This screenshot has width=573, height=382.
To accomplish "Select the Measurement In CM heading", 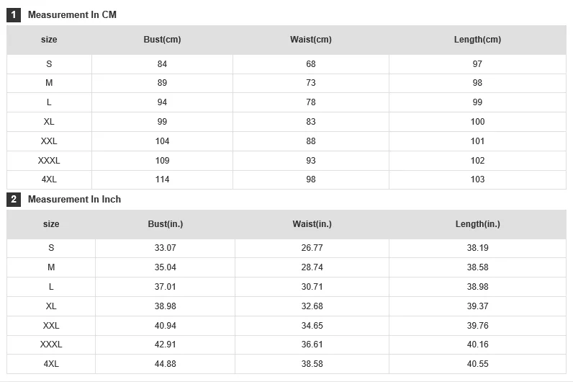I will (x=73, y=14).
